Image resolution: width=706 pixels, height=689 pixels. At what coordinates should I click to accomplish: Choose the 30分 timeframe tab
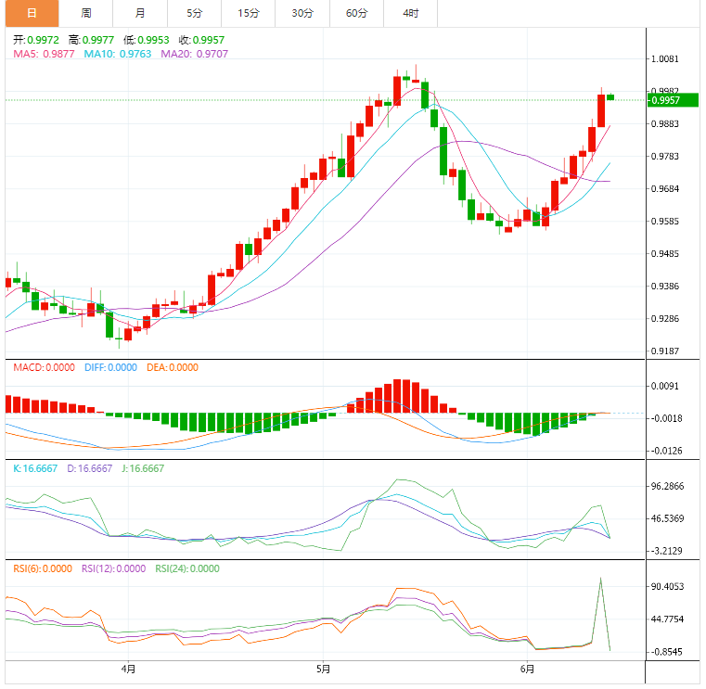[302, 13]
